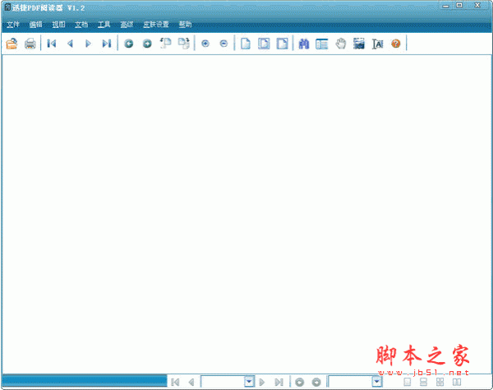Open the 帮助 menu

(x=185, y=24)
